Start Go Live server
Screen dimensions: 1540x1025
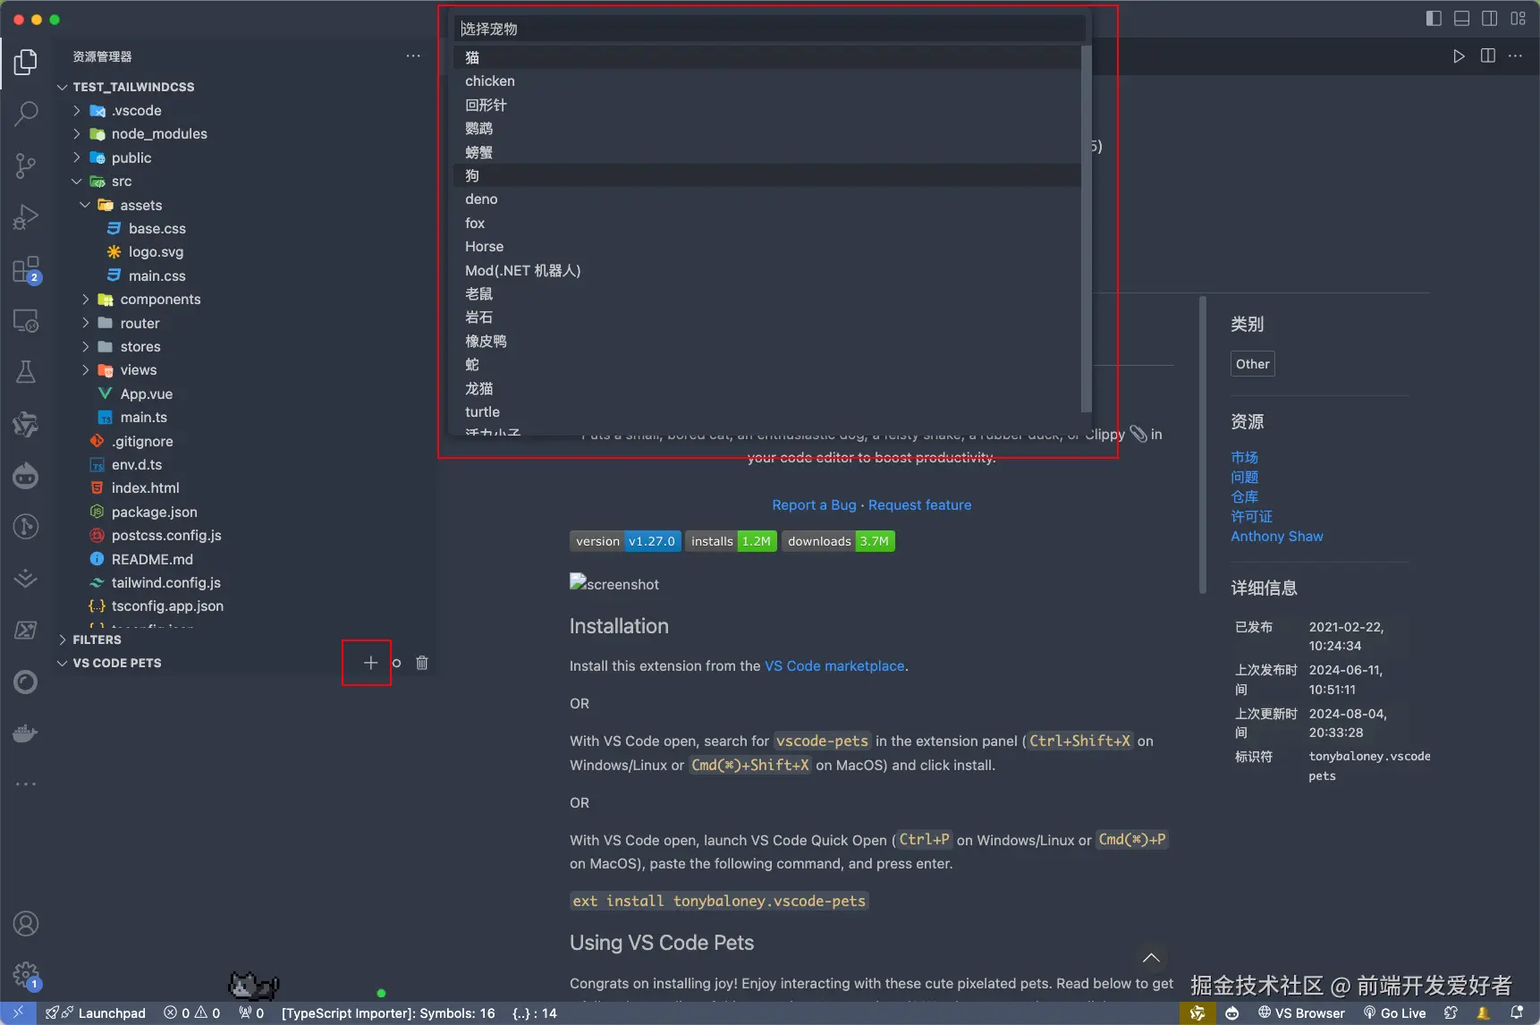click(1394, 1013)
